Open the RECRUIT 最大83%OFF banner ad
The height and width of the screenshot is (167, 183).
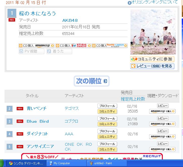[x=92, y=156]
